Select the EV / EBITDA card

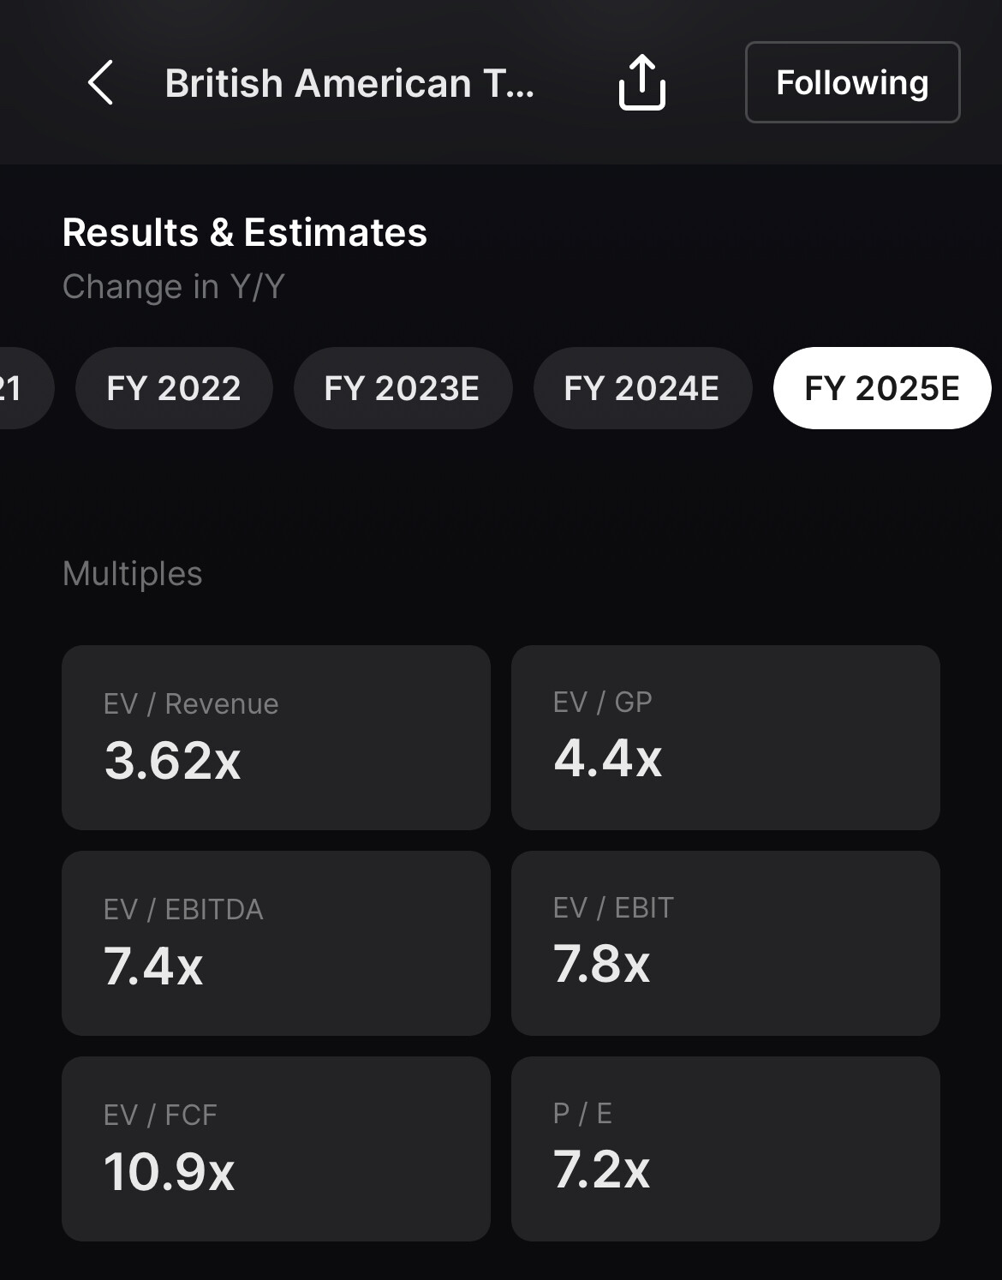tap(276, 942)
